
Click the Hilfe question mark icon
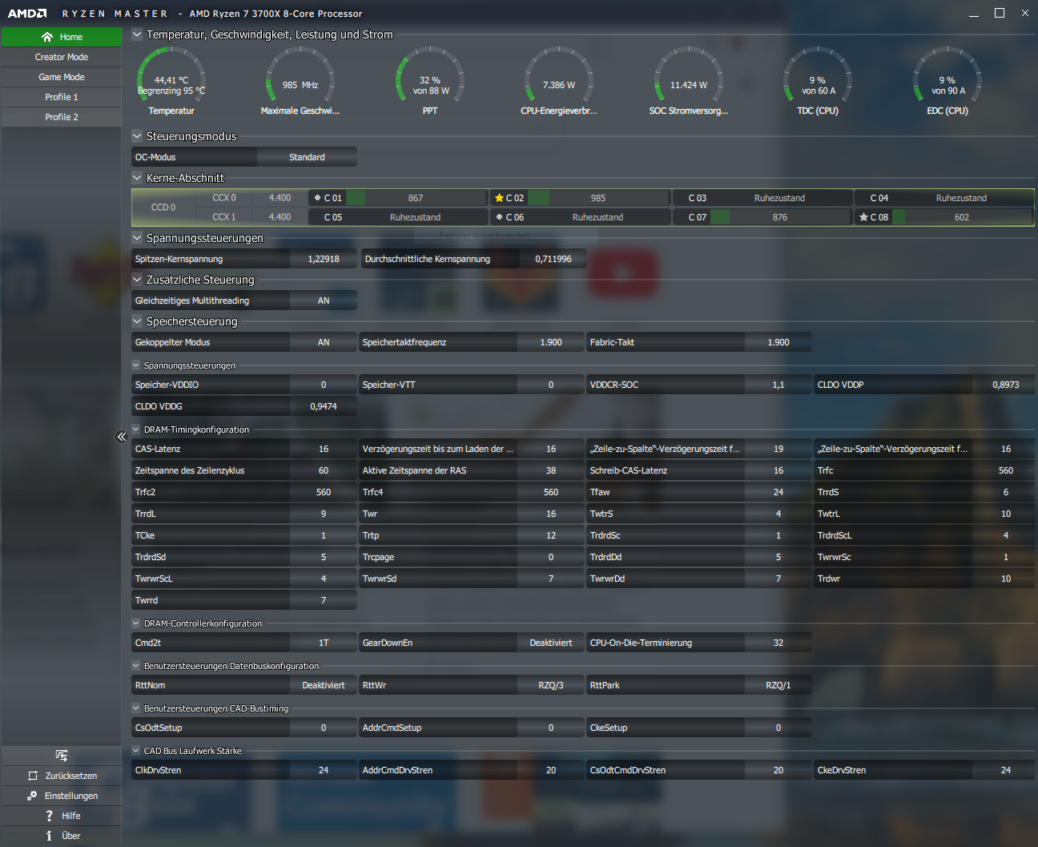(50, 816)
